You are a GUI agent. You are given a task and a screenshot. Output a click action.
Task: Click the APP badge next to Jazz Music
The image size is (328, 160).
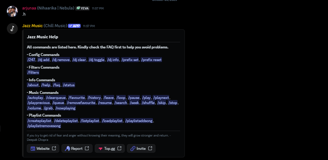[x=74, y=26]
